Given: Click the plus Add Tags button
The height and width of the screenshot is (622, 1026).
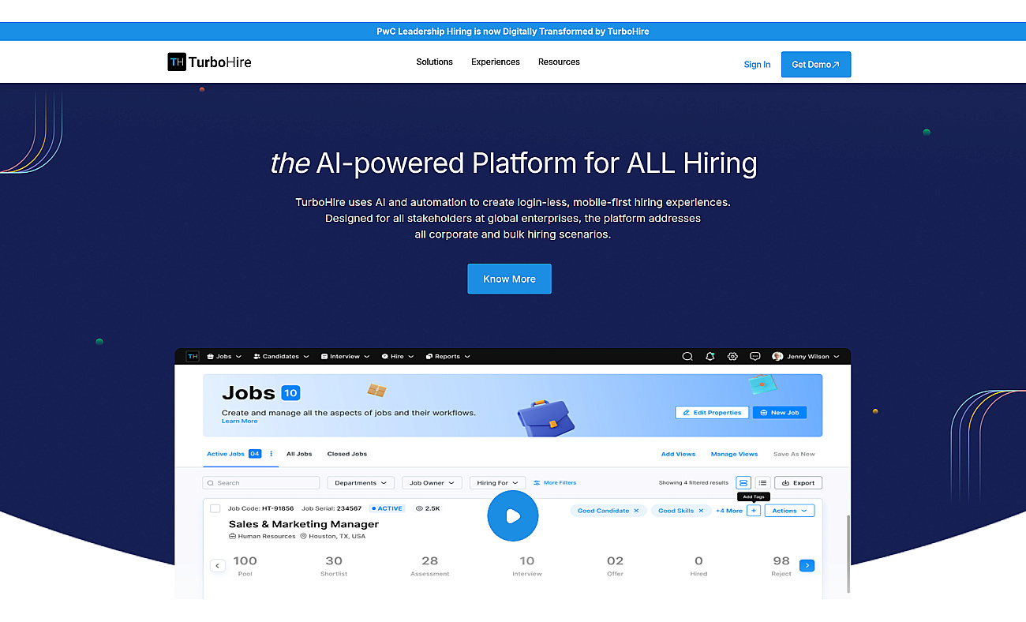Looking at the screenshot, I should [x=754, y=511].
